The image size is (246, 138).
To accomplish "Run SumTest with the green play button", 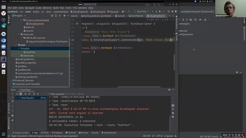I will pos(152,11).
